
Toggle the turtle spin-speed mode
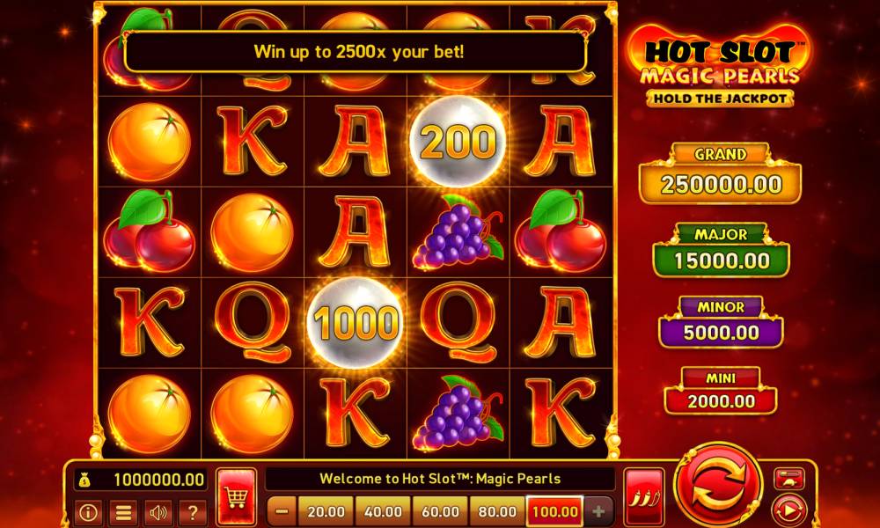click(789, 479)
